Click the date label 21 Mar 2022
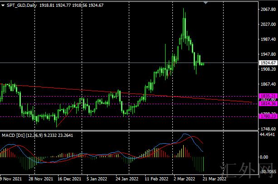The width and height of the screenshot is (278, 184). tap(215, 179)
